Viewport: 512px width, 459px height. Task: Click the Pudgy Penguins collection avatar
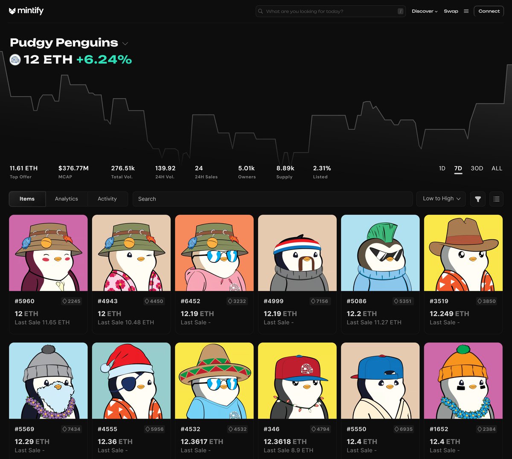(15, 60)
